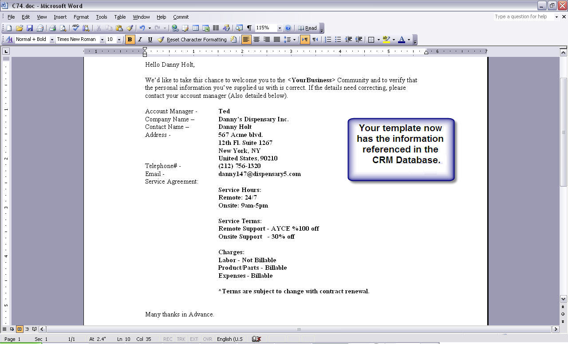Open Print Preview from the toolbar
Image resolution: width=568 pixels, height=344 pixels.
point(63,28)
